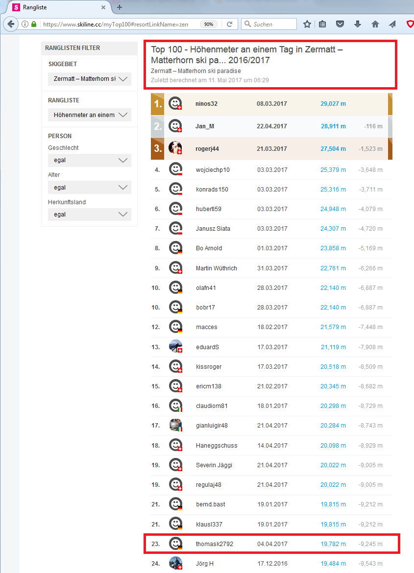
Task: Click bernd.bast's name in the ranking
Action: pos(210,504)
